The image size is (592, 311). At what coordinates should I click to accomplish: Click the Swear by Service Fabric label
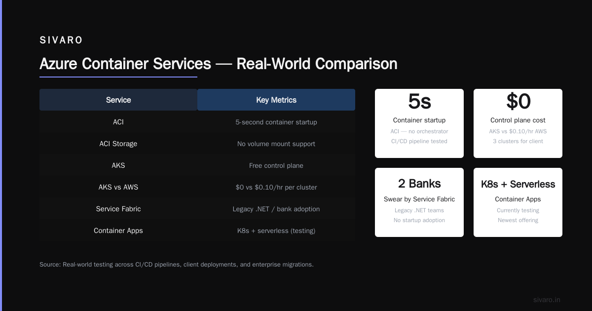click(419, 199)
